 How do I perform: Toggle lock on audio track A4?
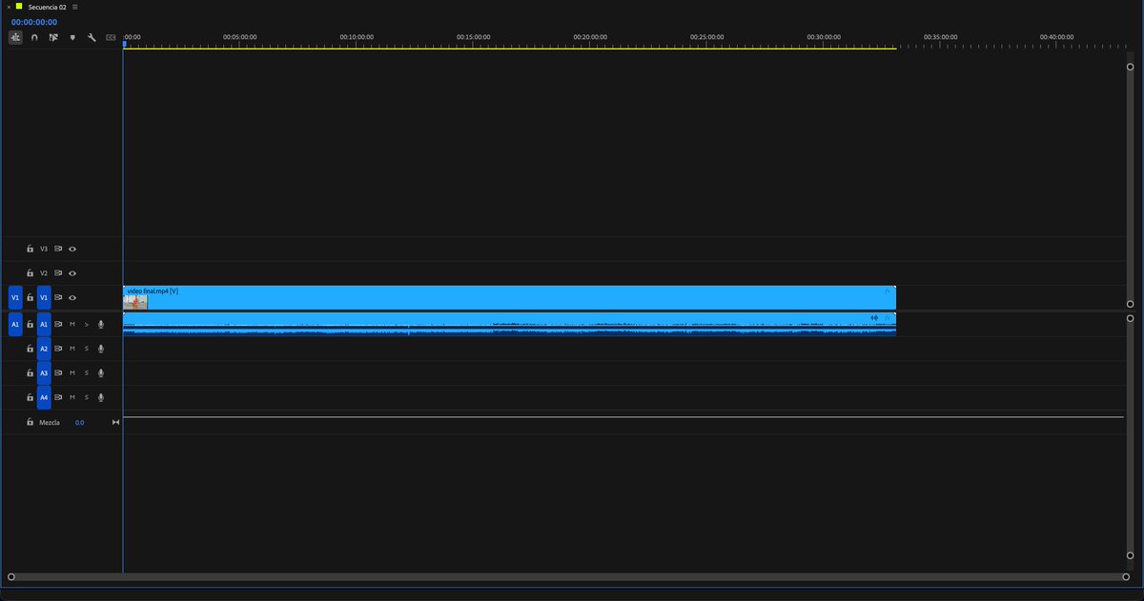(x=30, y=397)
